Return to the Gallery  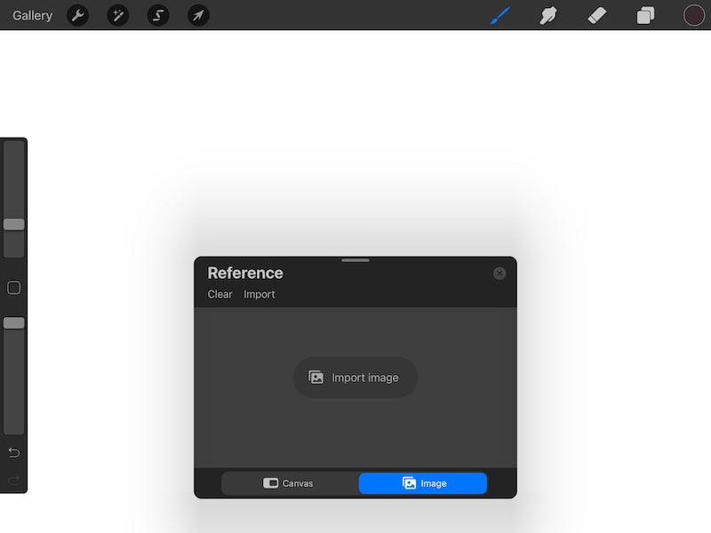point(32,15)
